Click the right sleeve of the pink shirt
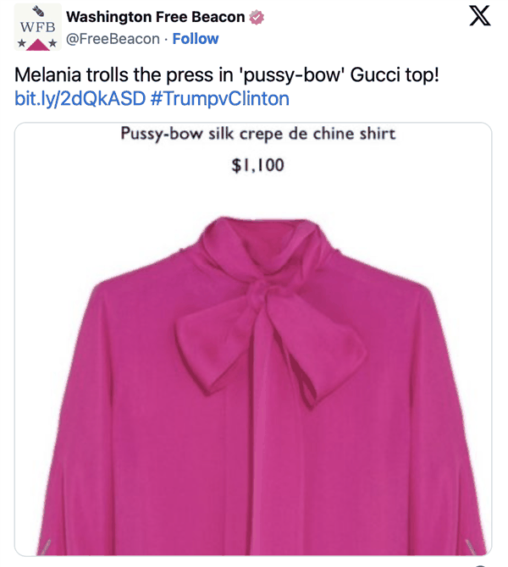 pos(444,423)
